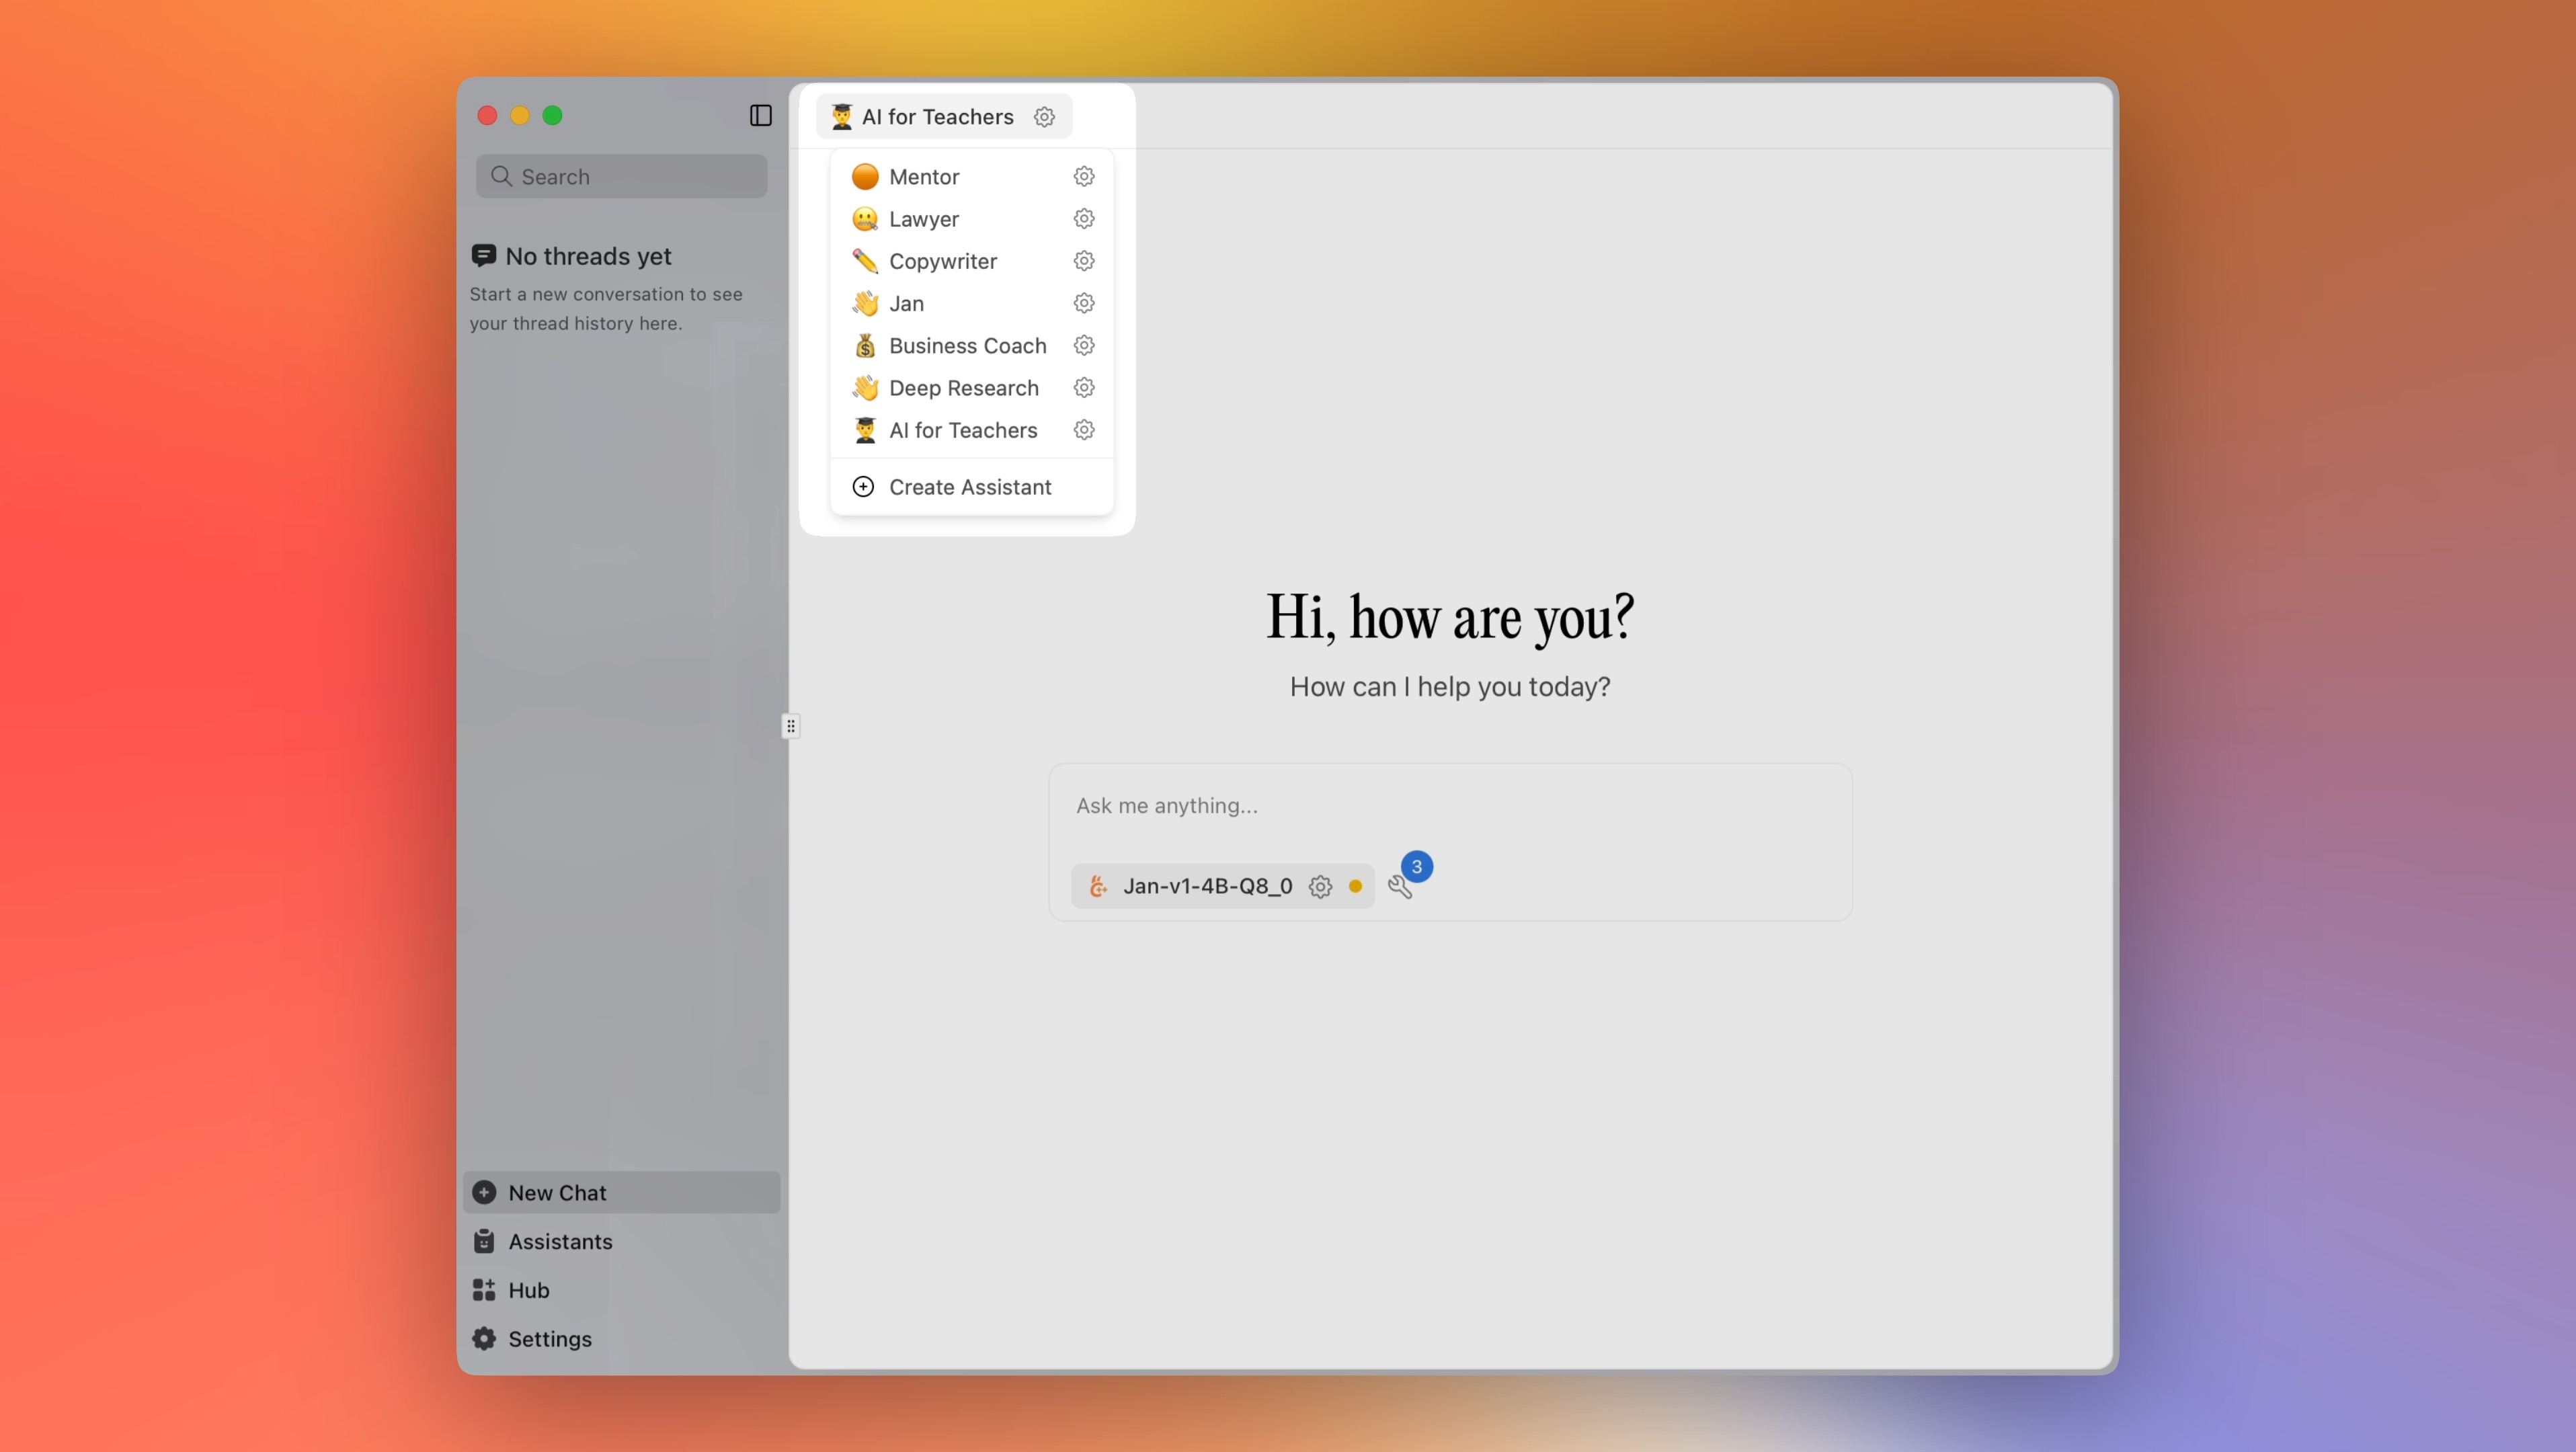Select the Lawyer assistant from the list
Image resolution: width=2576 pixels, height=1452 pixels.
[x=922, y=219]
